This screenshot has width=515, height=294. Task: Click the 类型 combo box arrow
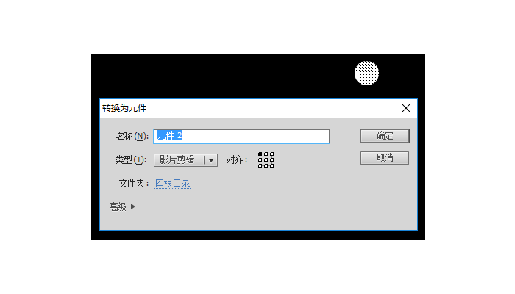tap(211, 160)
